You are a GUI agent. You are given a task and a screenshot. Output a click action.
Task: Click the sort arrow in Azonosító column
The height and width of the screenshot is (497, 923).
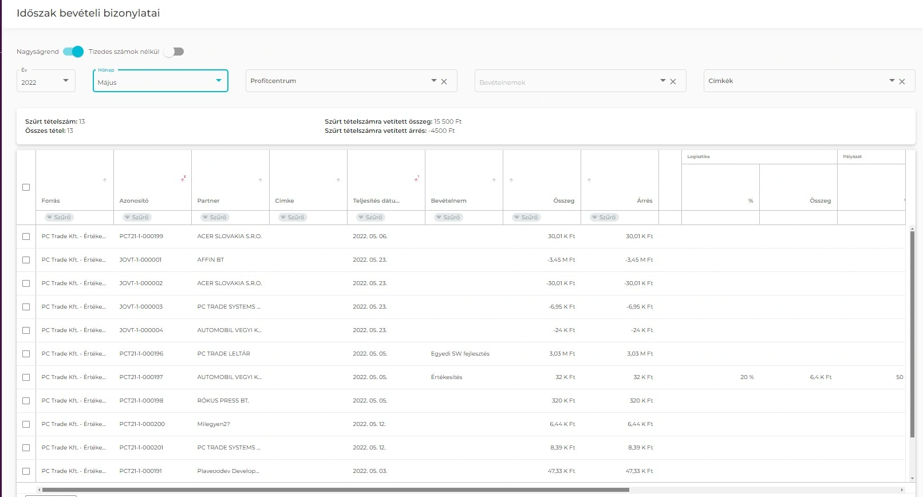(183, 180)
